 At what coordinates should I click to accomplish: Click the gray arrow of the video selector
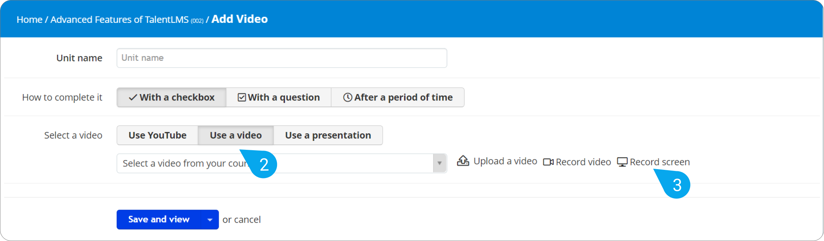pyautogui.click(x=440, y=163)
